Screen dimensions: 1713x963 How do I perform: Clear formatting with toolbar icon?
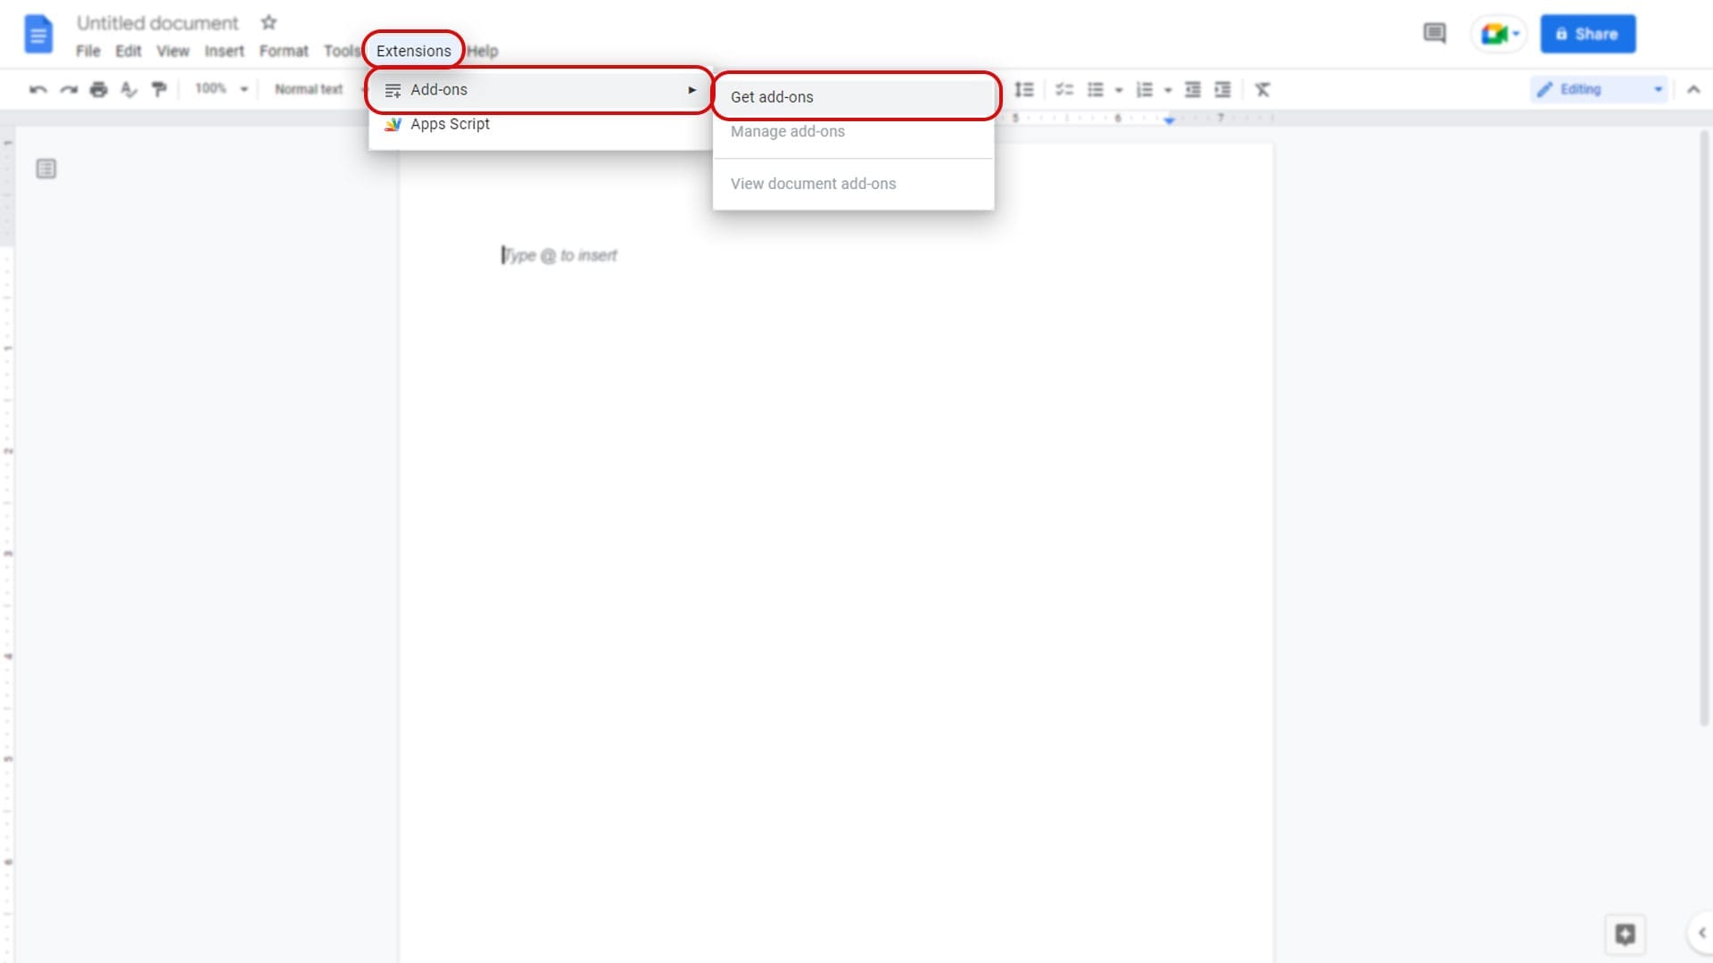(x=1262, y=89)
